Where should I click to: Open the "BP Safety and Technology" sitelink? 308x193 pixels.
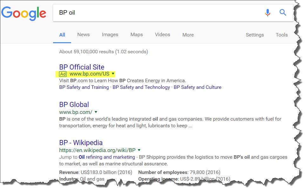point(141,87)
